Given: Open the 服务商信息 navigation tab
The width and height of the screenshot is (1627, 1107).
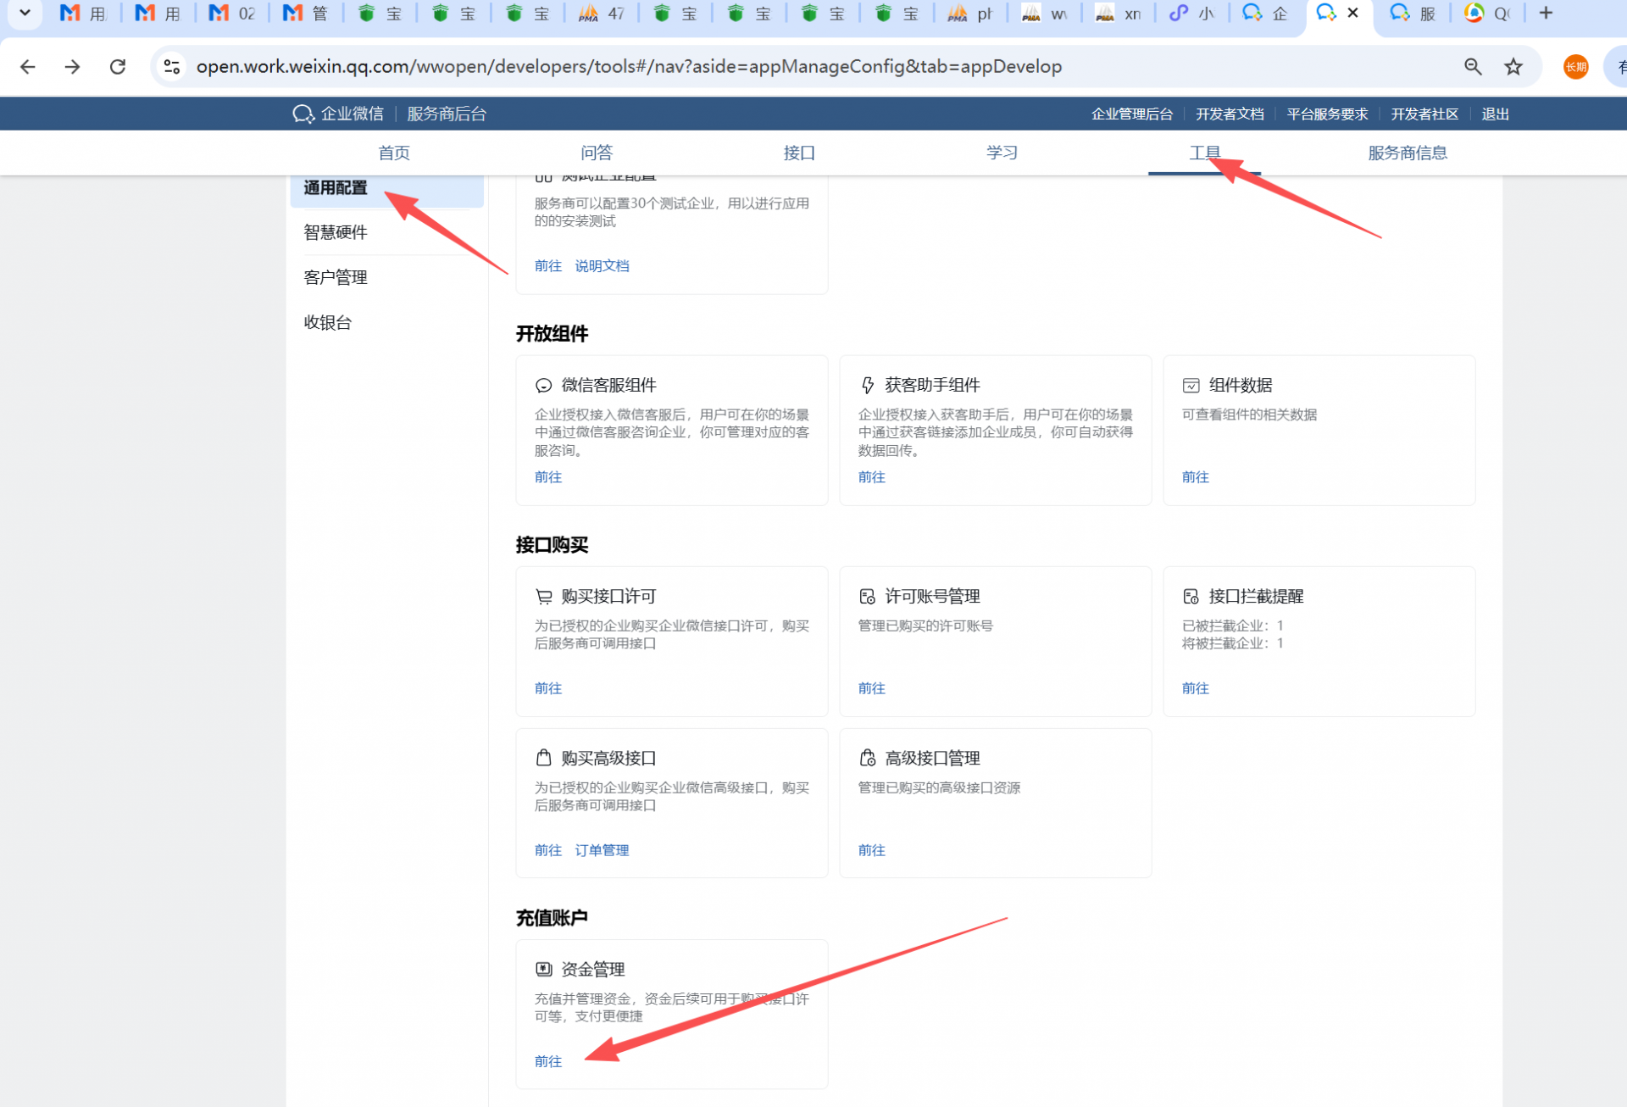Looking at the screenshot, I should (1407, 153).
